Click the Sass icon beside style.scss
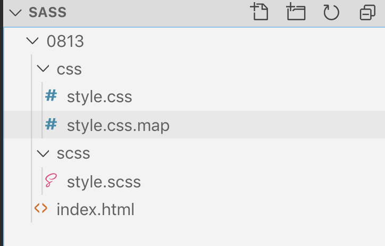The width and height of the screenshot is (385, 246). (x=51, y=182)
